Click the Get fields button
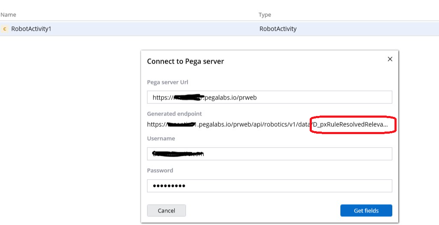This screenshot has height=225, width=439. [366, 210]
